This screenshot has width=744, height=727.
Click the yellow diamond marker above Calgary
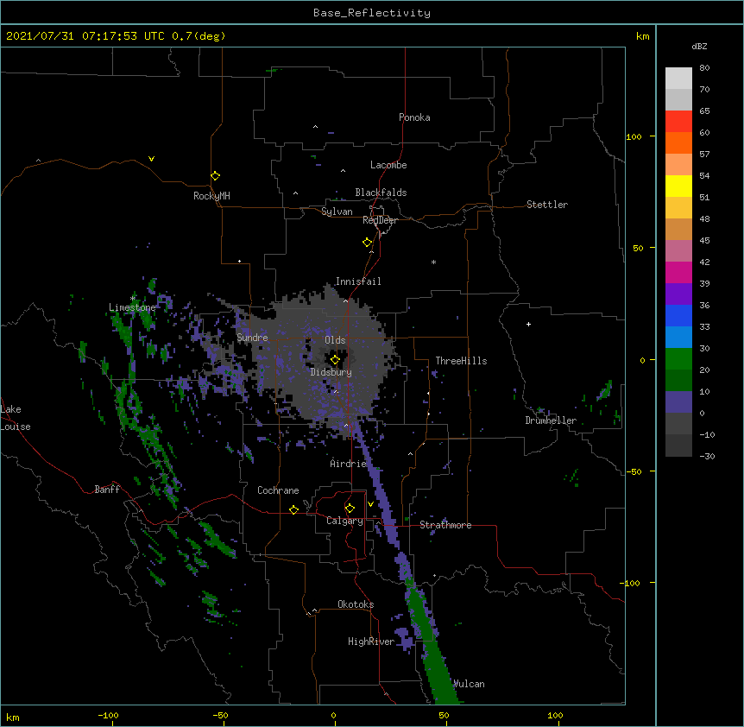(350, 509)
